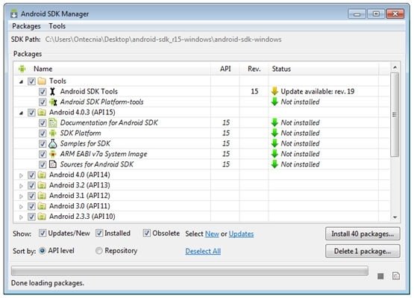
Task: Click the Android 3.0 (API 11) folder icon
Action: coord(42,206)
